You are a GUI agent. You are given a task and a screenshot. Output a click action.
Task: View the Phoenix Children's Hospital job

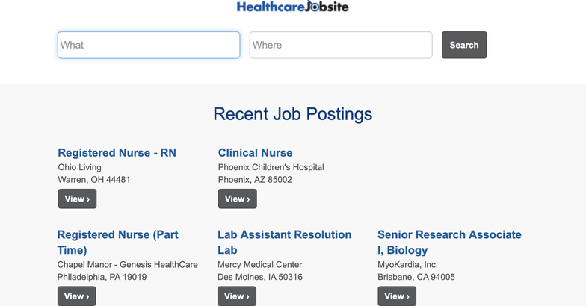click(238, 199)
